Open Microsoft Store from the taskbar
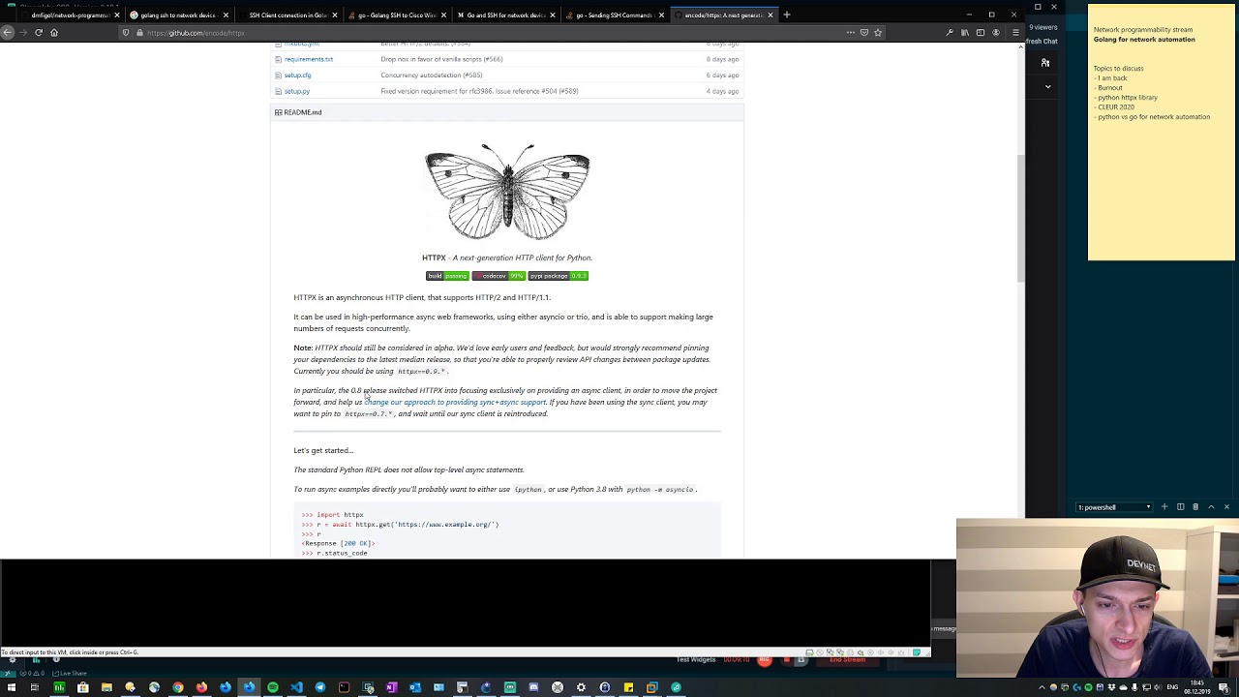 click(x=82, y=688)
